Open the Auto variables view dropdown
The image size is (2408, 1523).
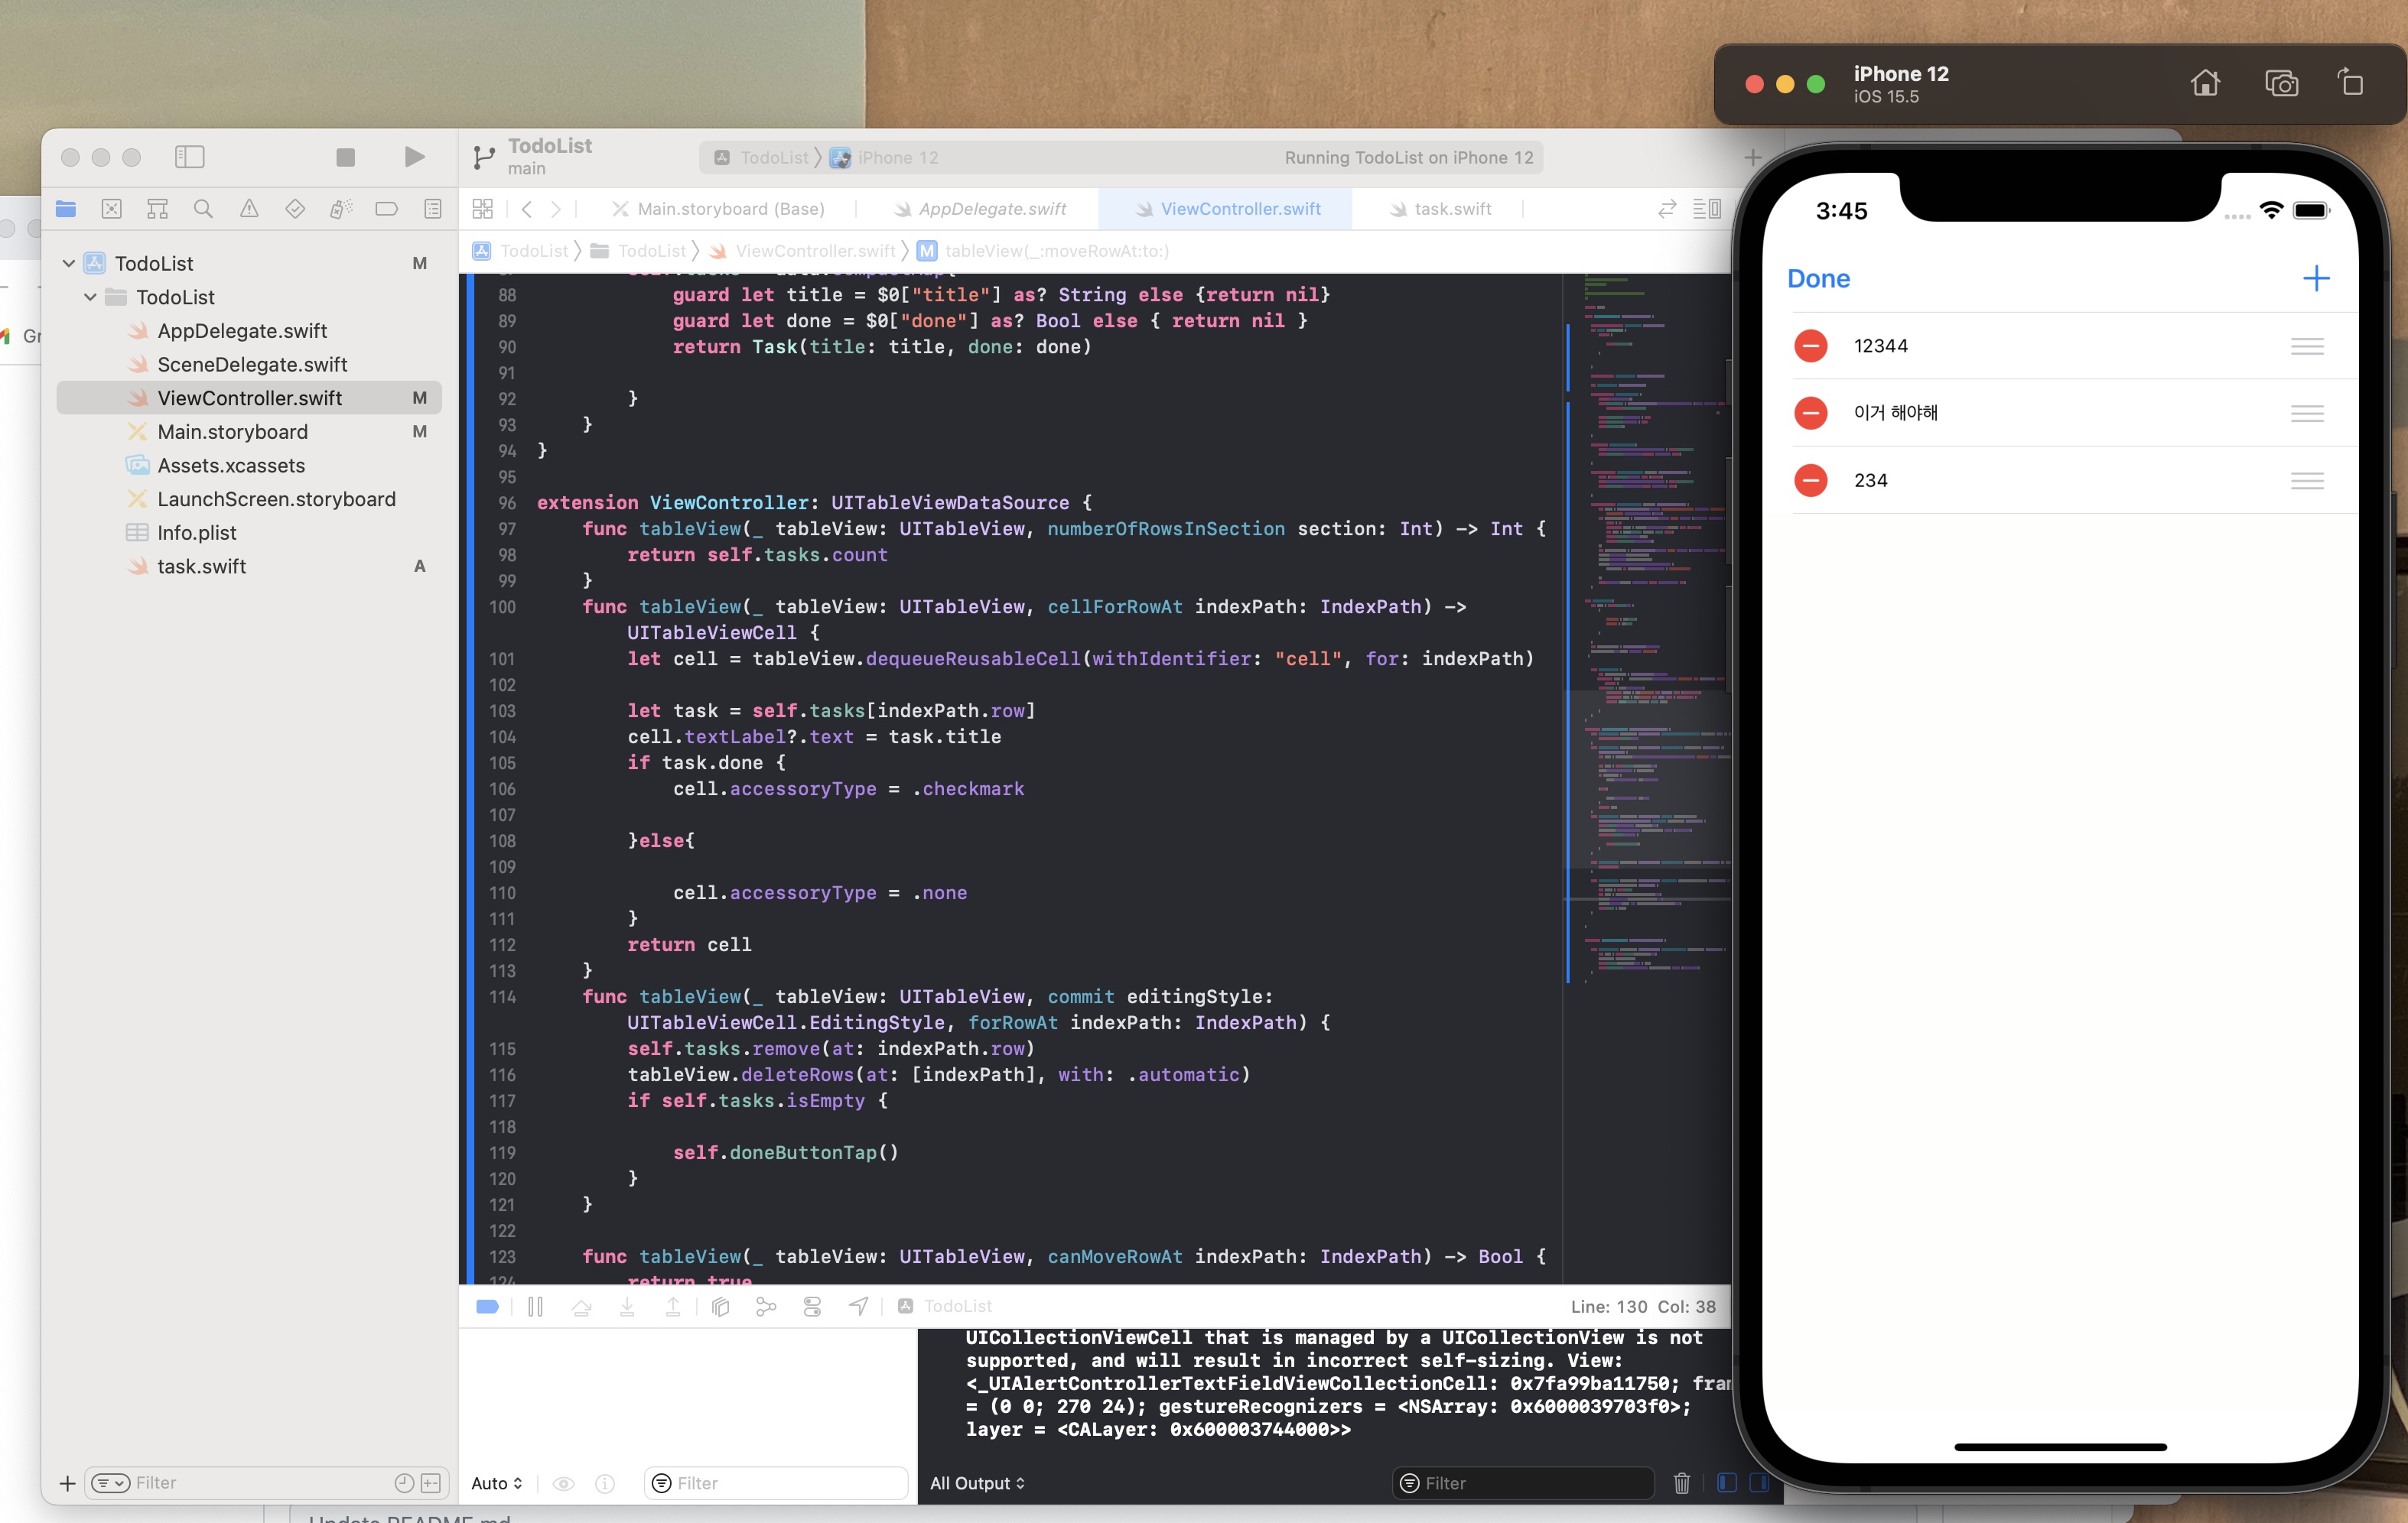[496, 1483]
